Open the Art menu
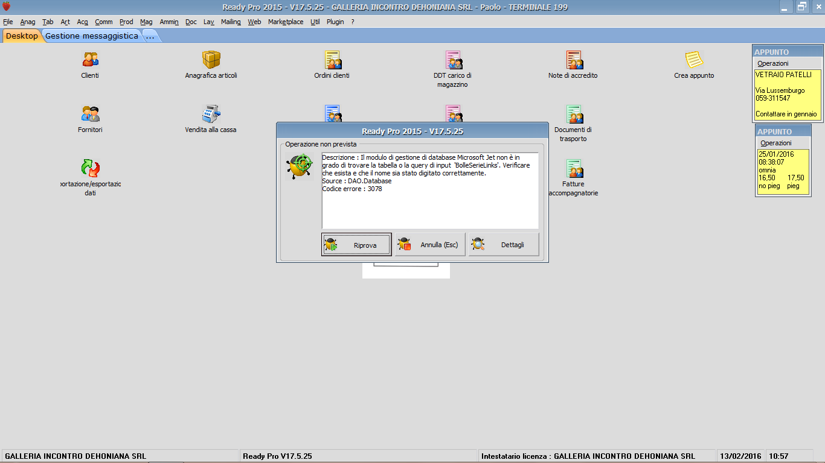Viewport: 825px width, 463px height. point(65,22)
